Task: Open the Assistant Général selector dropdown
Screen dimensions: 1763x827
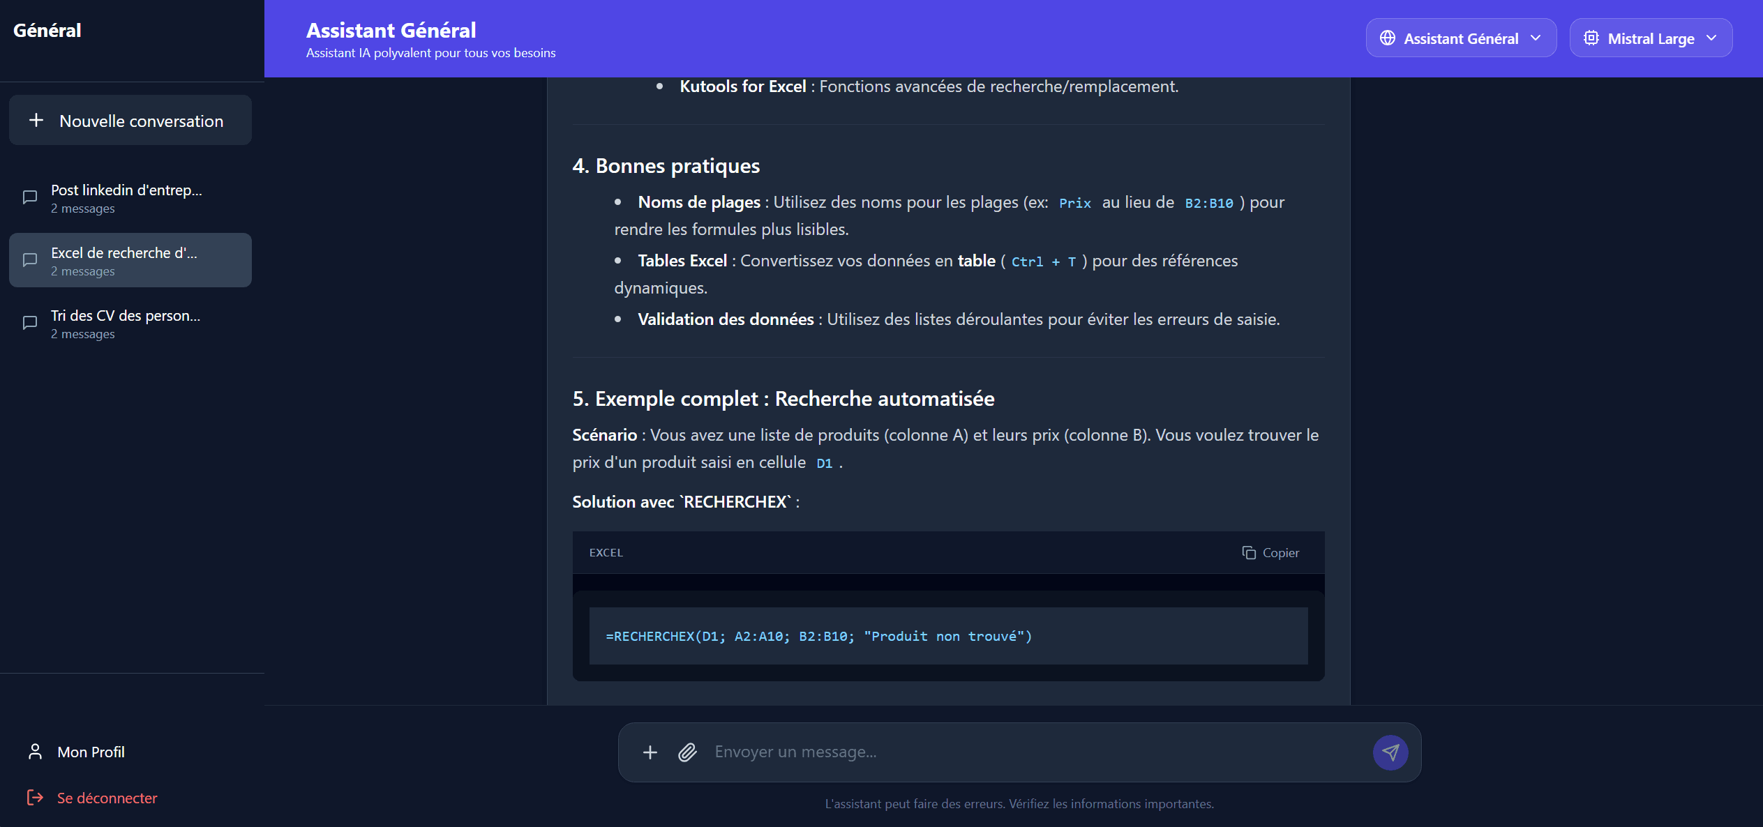Action: (1461, 38)
